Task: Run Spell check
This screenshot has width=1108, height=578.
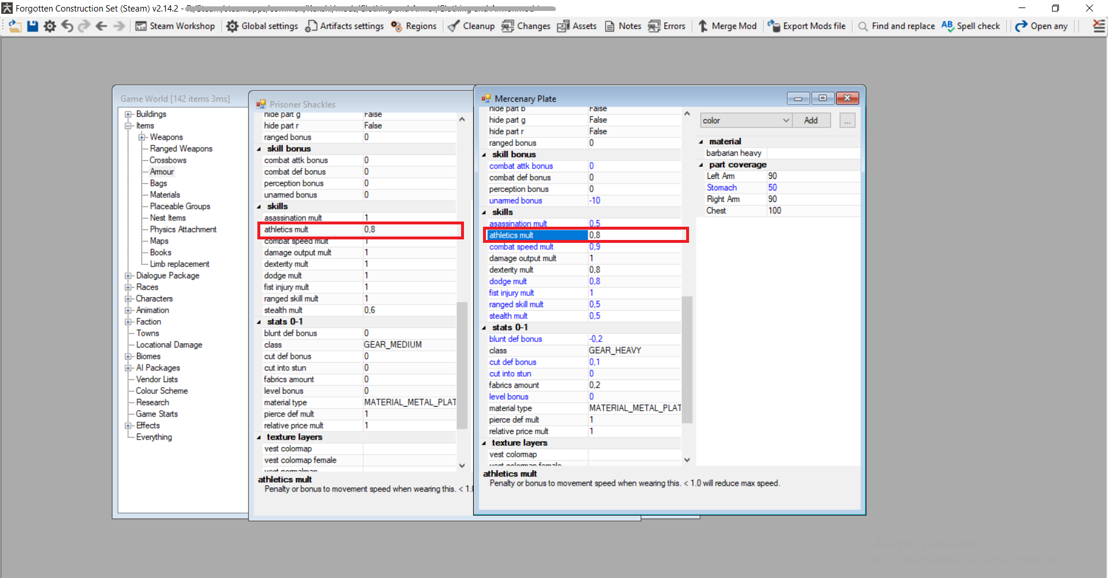Action: pyautogui.click(x=971, y=26)
